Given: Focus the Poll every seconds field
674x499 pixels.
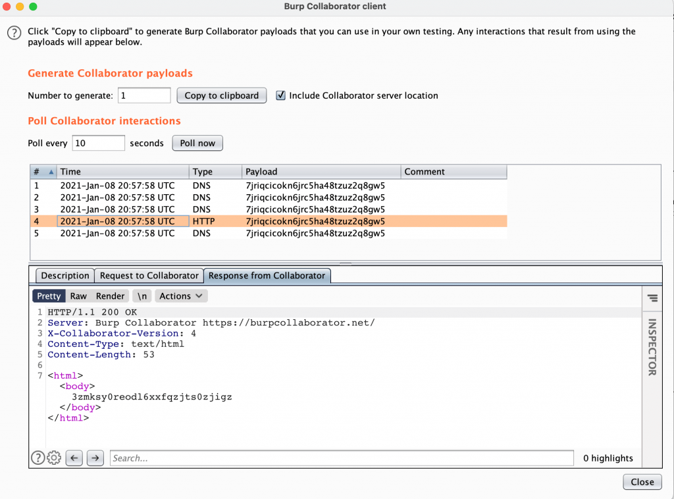Looking at the screenshot, I should pyautogui.click(x=99, y=143).
